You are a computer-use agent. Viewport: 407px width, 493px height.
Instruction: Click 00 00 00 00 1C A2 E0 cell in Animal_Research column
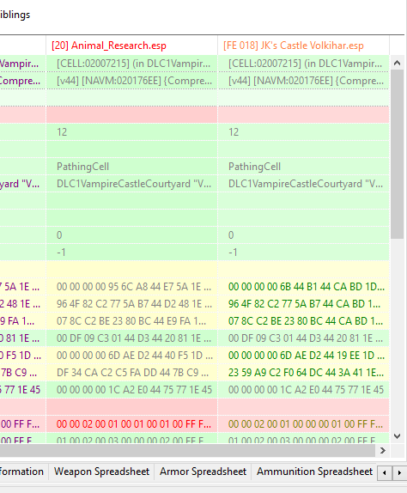[131, 390]
